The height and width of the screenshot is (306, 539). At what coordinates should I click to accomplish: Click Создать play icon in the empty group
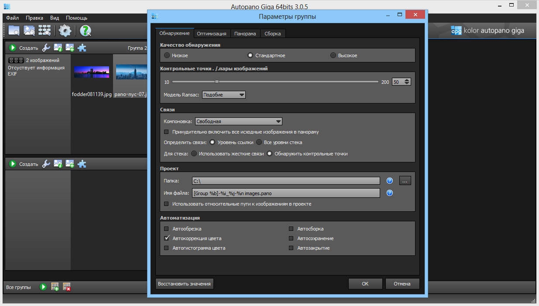(13, 164)
